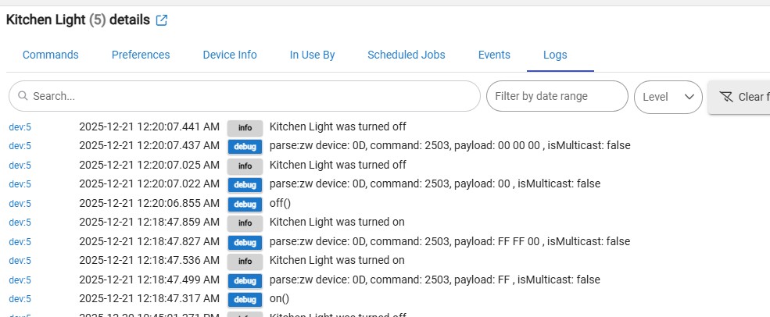Select the In Use By tab
The height and width of the screenshot is (317, 770).
(312, 55)
